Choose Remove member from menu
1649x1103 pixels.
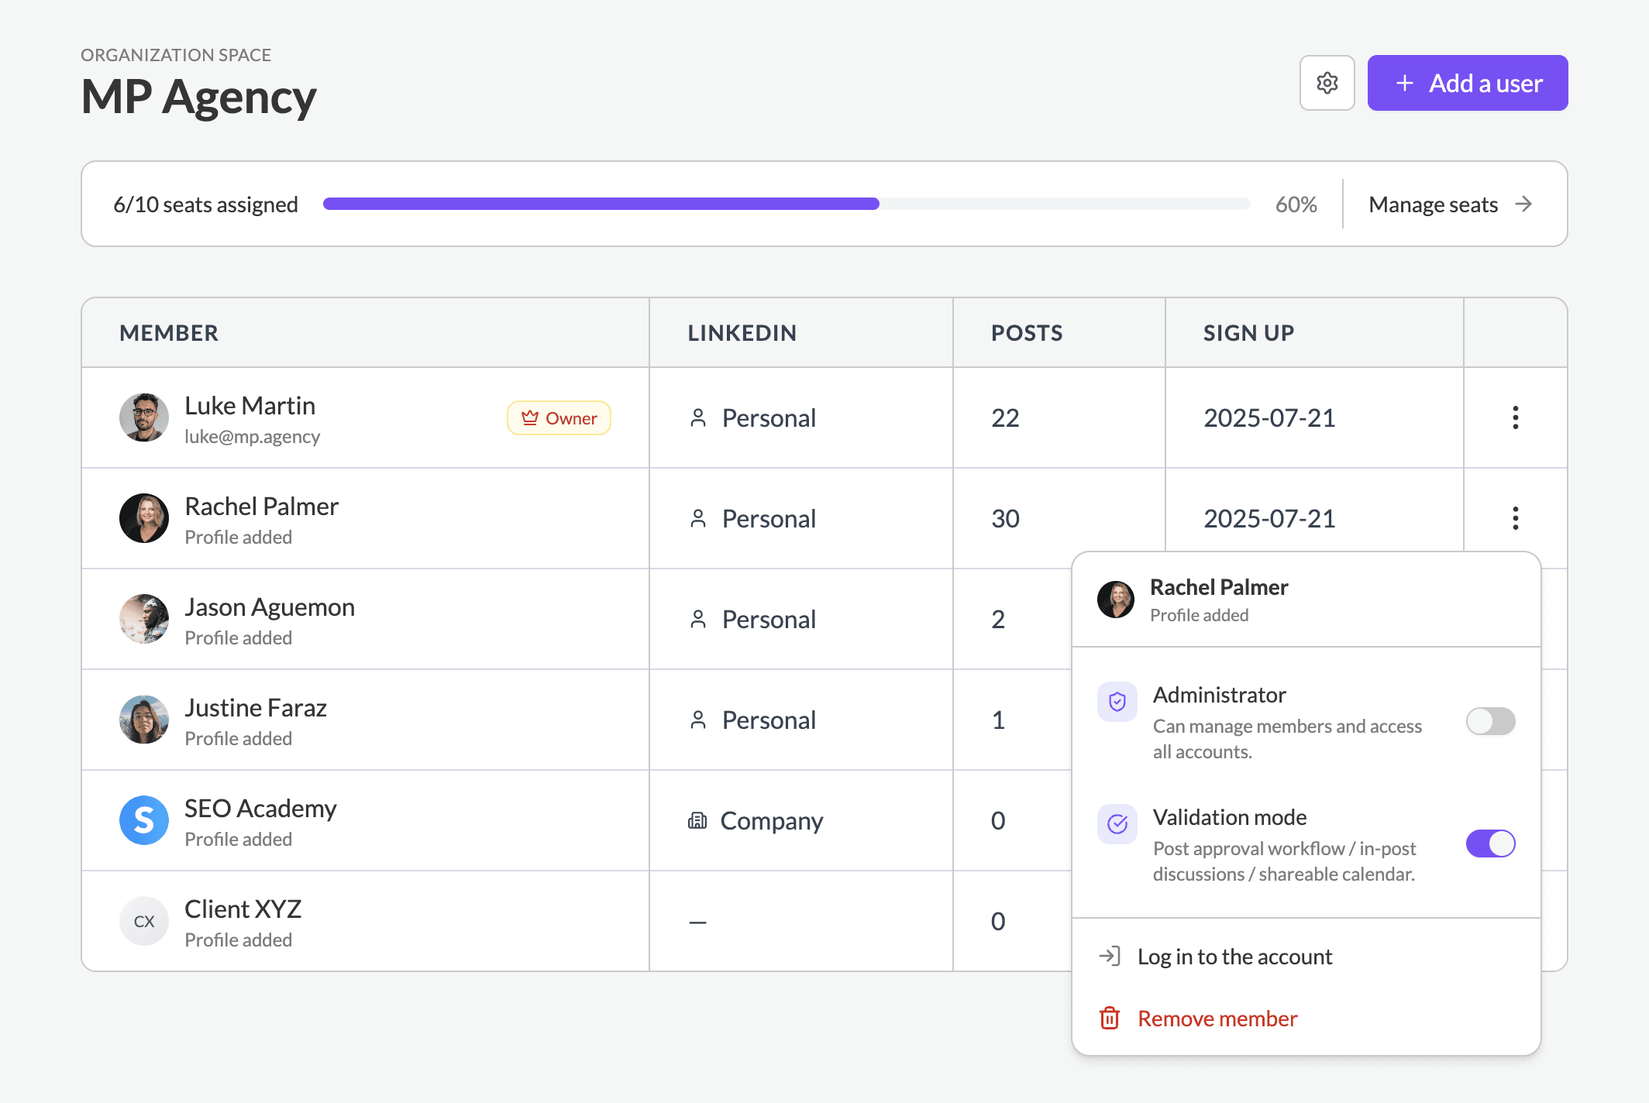coord(1217,1019)
